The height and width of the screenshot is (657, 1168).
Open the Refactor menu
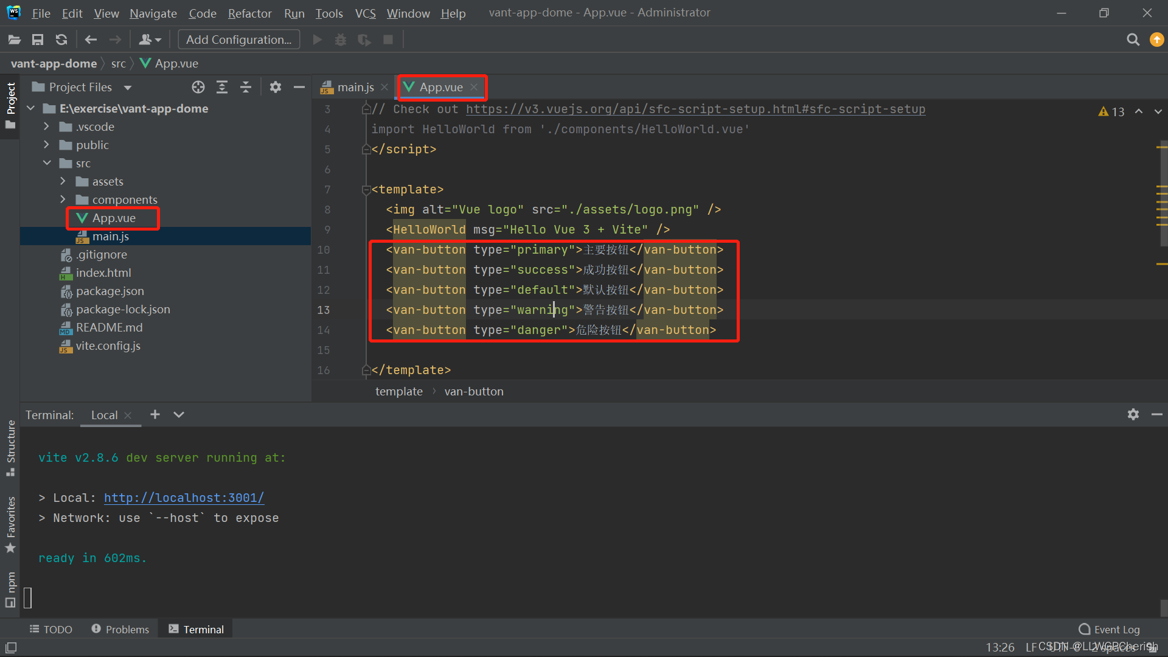tap(249, 13)
